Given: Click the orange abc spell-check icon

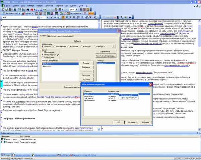Looking at the screenshot, I should pyautogui.click(x=91, y=13).
